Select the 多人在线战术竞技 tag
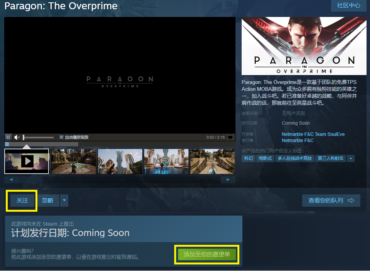This screenshot has width=370, height=271. pyautogui.click(x=294, y=158)
